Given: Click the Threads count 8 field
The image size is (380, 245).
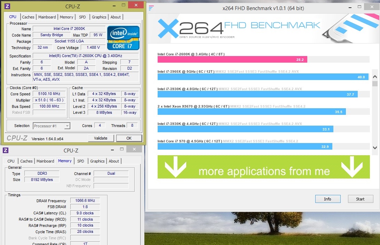Looking at the screenshot, I should pos(132,126).
